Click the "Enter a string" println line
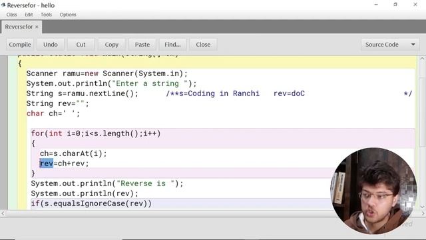Viewport: 426px width, 240px height. pos(111,83)
